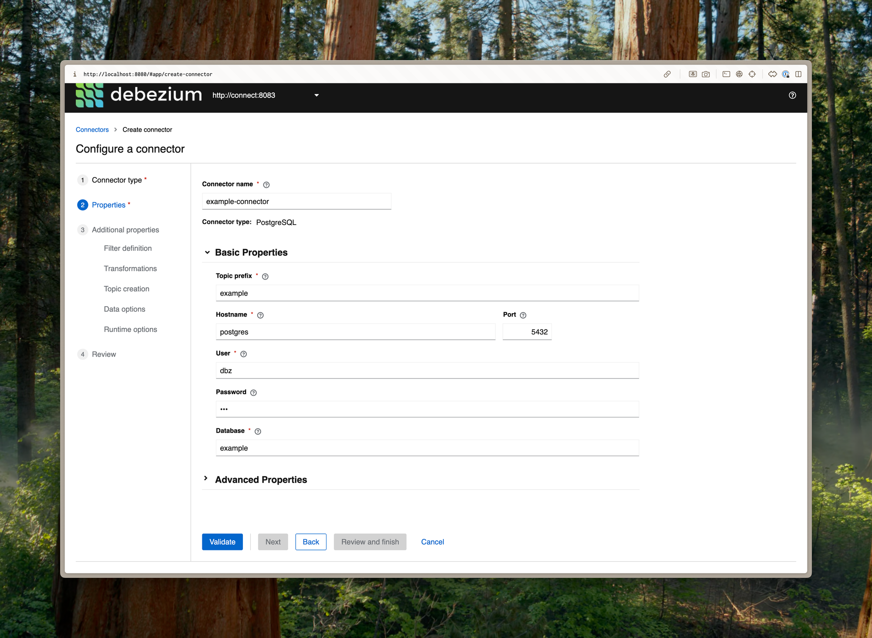This screenshot has height=638, width=872.
Task: Collapse the Basic Properties section
Action: click(x=208, y=252)
